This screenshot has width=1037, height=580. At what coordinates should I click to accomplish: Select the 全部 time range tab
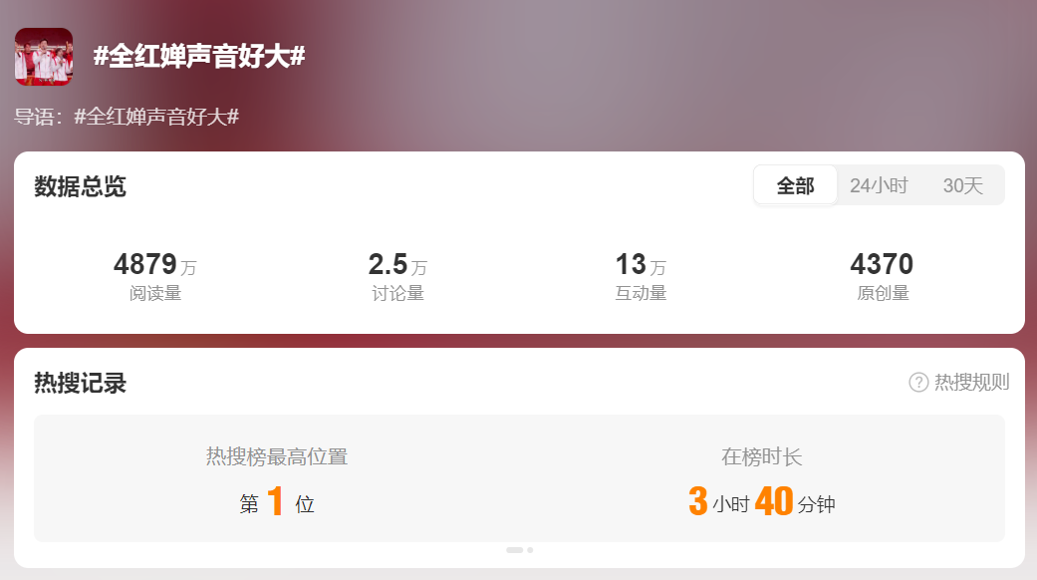(795, 185)
